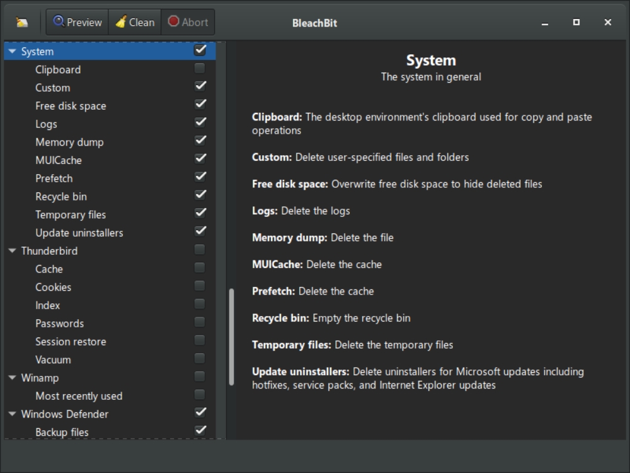Click the Preview magnifier icon
630x473 pixels.
tap(59, 21)
